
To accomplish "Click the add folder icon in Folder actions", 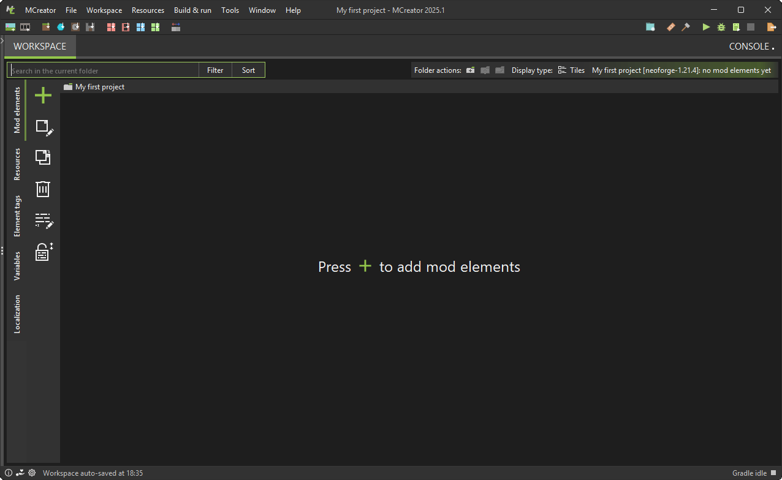I will tap(470, 70).
